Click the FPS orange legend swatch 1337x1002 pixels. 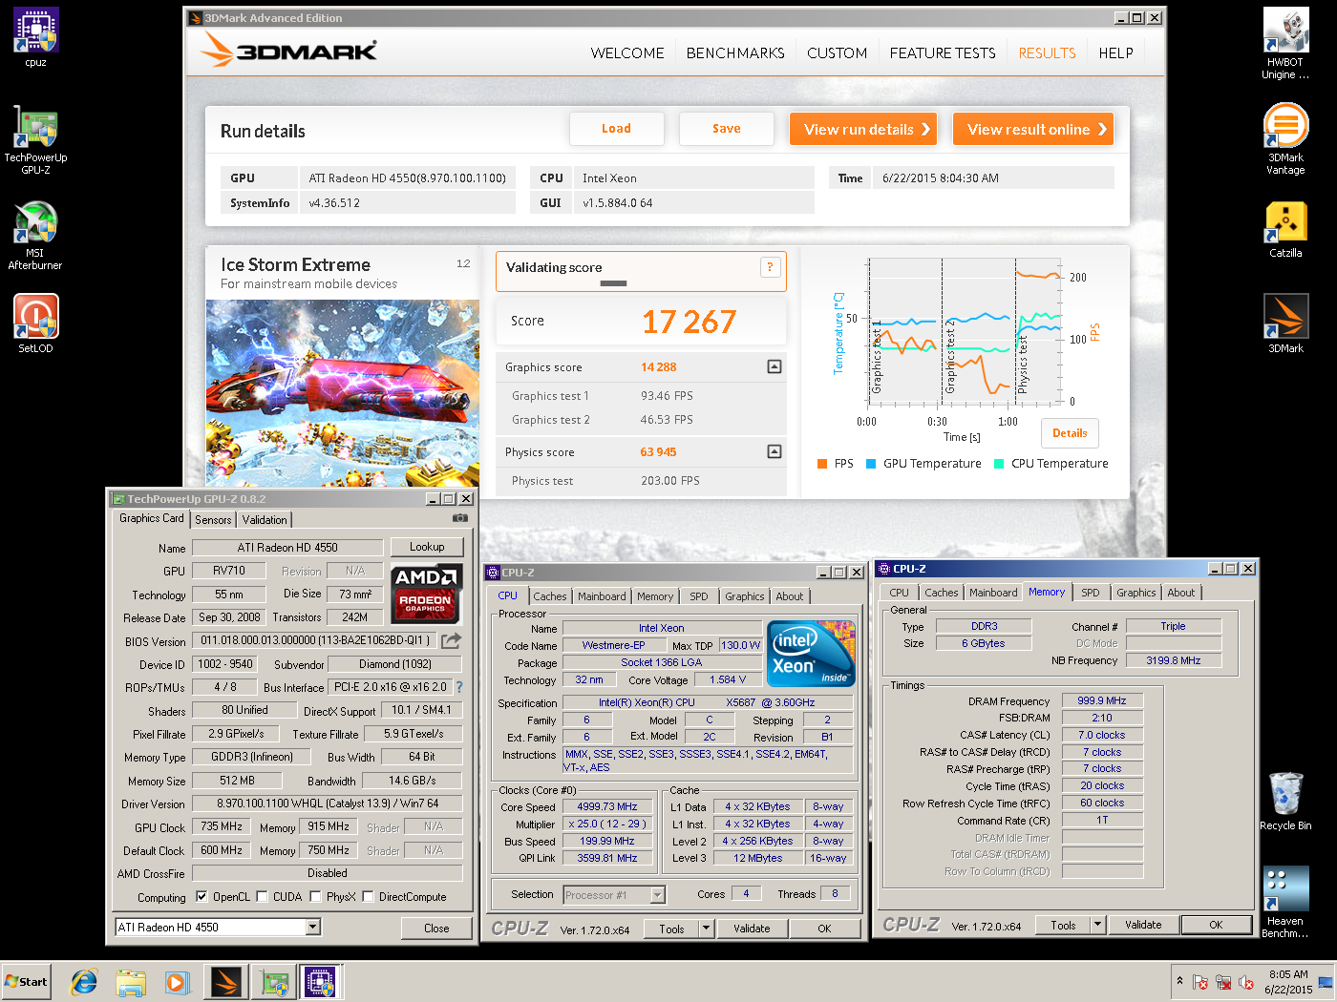click(821, 464)
